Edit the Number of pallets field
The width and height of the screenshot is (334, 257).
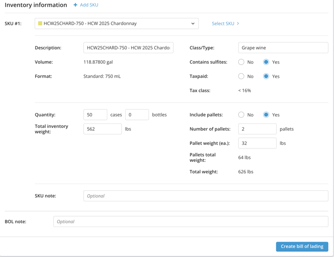tap(257, 129)
